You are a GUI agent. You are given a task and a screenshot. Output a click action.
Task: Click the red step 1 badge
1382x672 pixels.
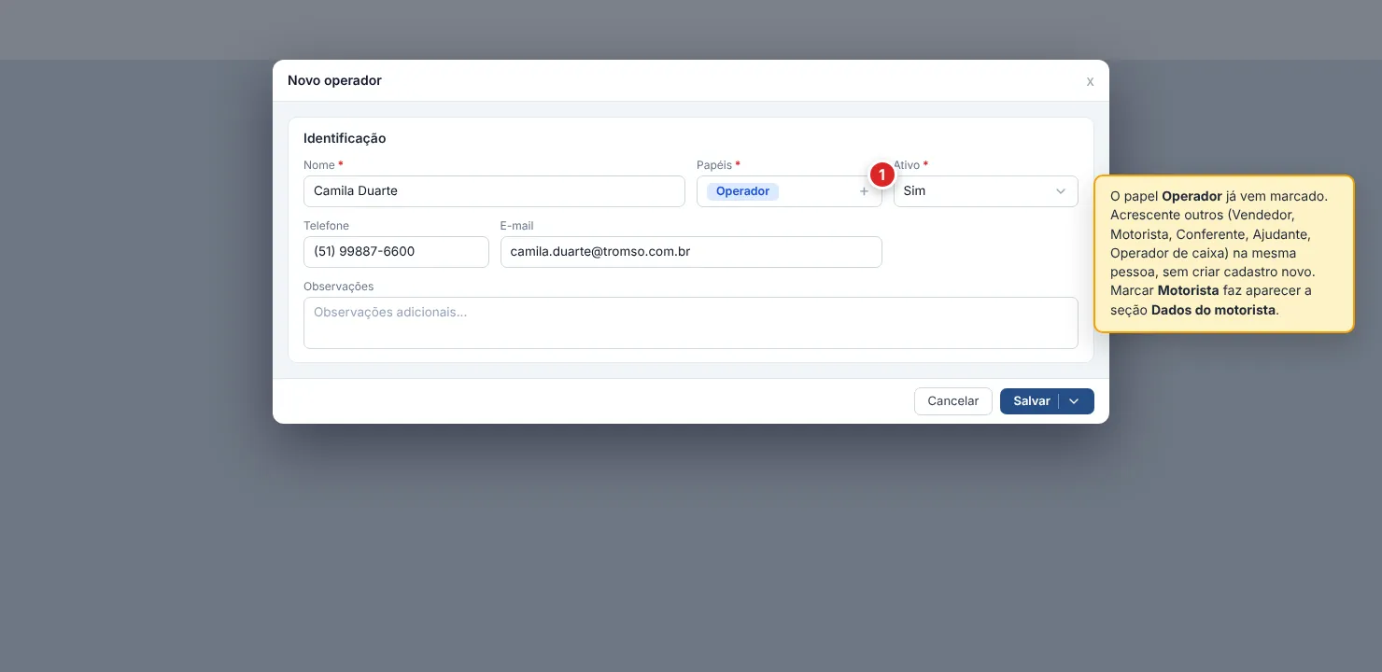(882, 175)
